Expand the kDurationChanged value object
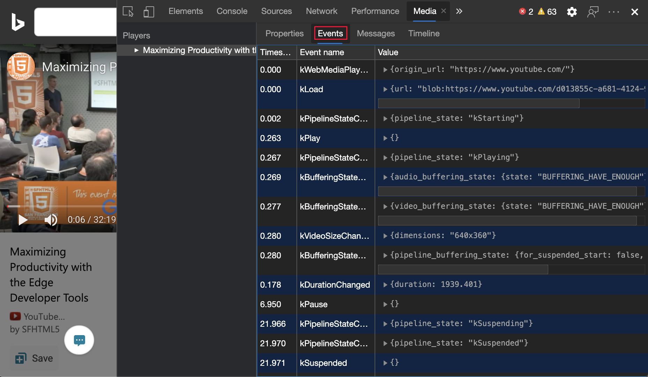Viewport: 648px width, 377px height. [385, 285]
